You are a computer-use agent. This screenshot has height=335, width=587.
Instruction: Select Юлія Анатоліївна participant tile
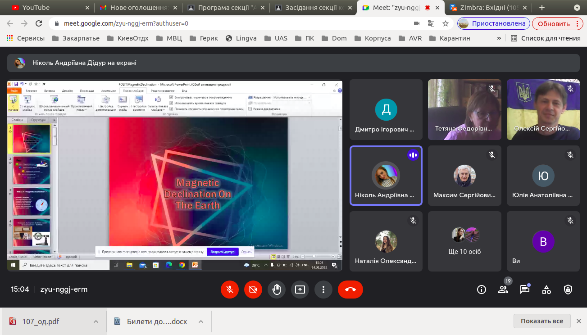click(543, 176)
